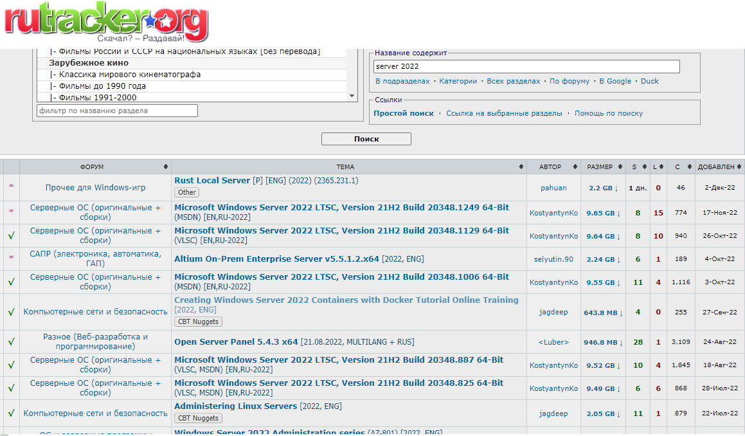Open Разное (Веб-разработка и программирование) forum
The image size is (745, 436).
tap(96, 341)
